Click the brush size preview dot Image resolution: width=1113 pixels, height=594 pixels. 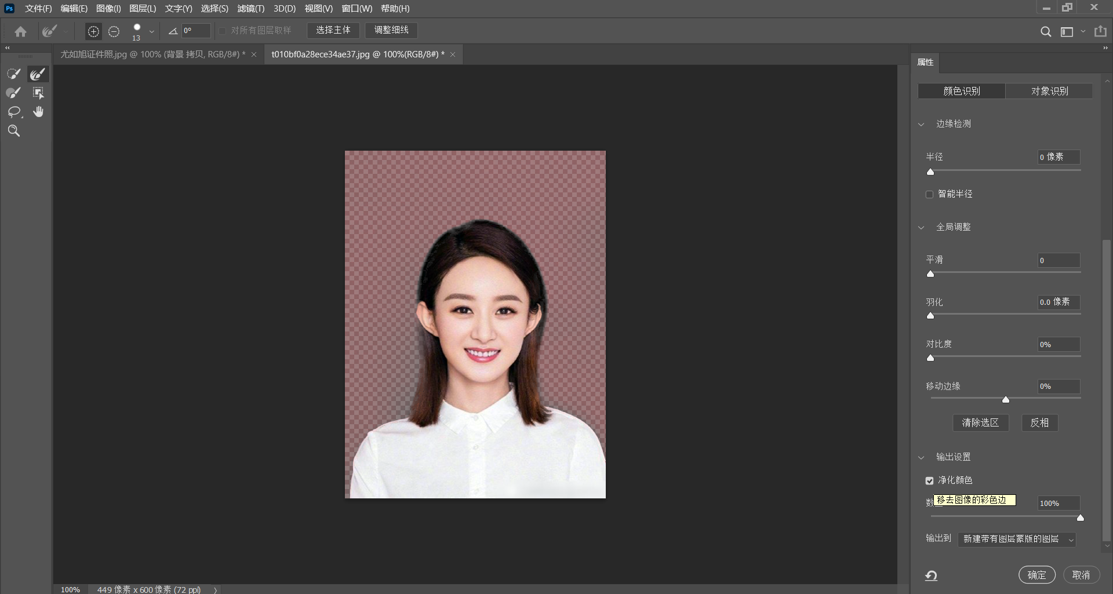click(x=137, y=27)
